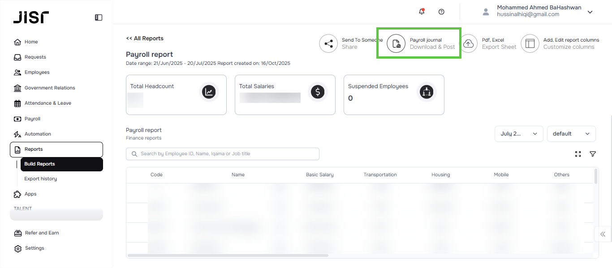This screenshot has height=268, width=612.
Task: Click the Payroll journal download icon
Action: 396,44
